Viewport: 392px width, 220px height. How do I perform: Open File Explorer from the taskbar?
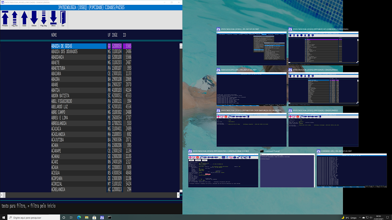tap(87, 218)
